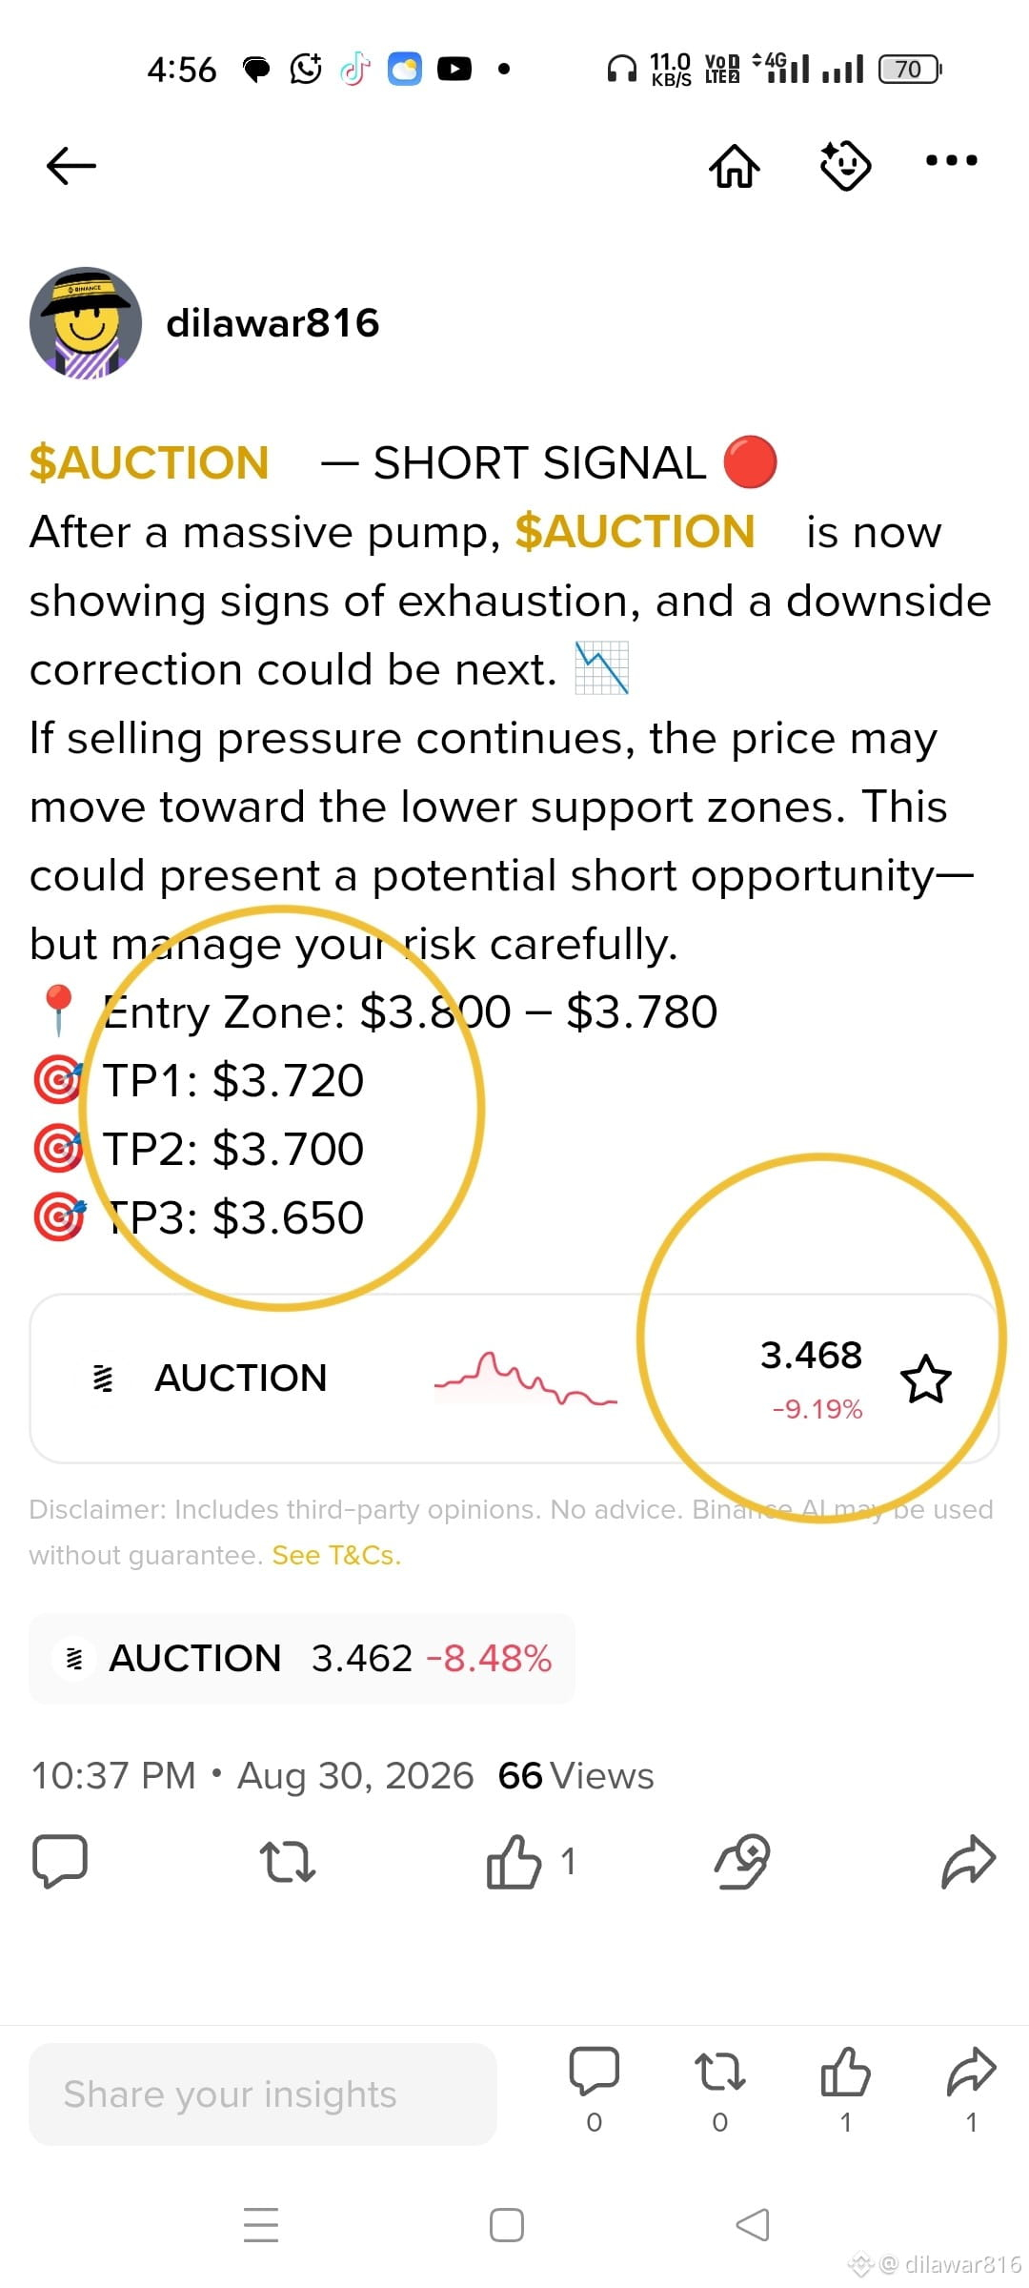Repost using the post's repost icon
Screen dimensions: 1029x2288
pos(287,1861)
